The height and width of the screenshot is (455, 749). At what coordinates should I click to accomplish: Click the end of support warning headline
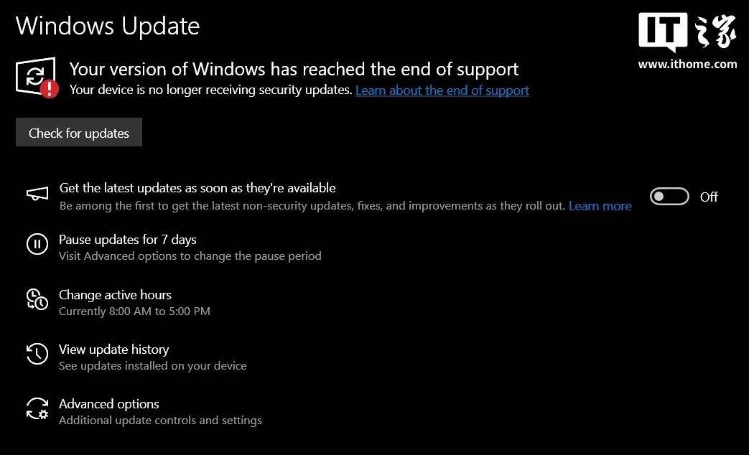294,70
